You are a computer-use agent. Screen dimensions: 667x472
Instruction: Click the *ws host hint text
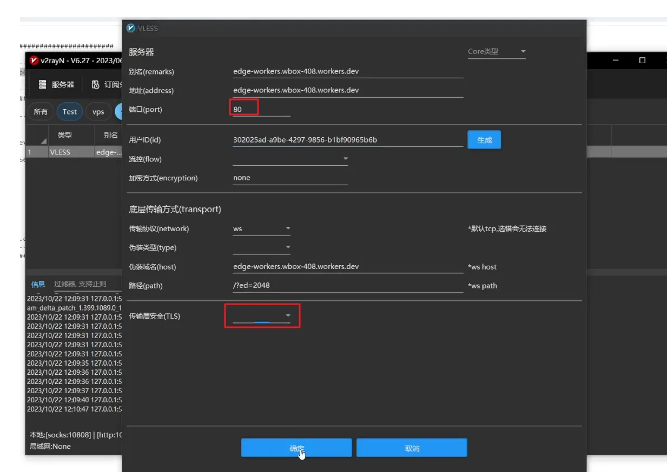click(483, 267)
